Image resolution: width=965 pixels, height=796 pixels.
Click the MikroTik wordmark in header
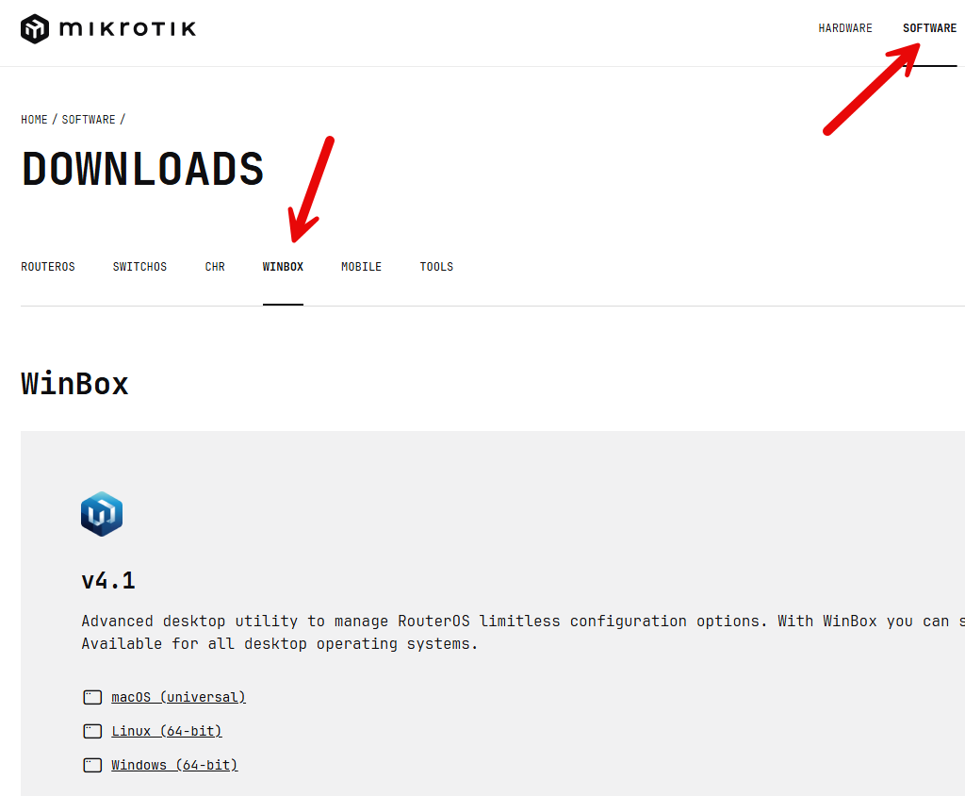coord(127,28)
